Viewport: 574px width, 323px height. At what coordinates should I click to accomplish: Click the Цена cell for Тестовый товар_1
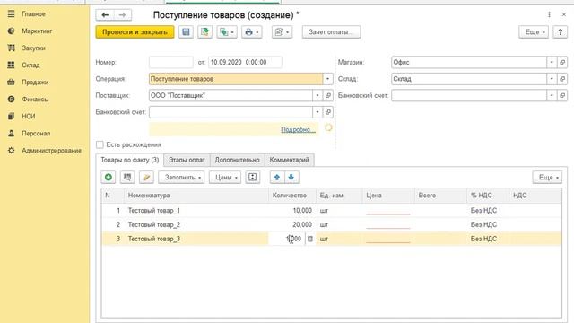(x=388, y=211)
